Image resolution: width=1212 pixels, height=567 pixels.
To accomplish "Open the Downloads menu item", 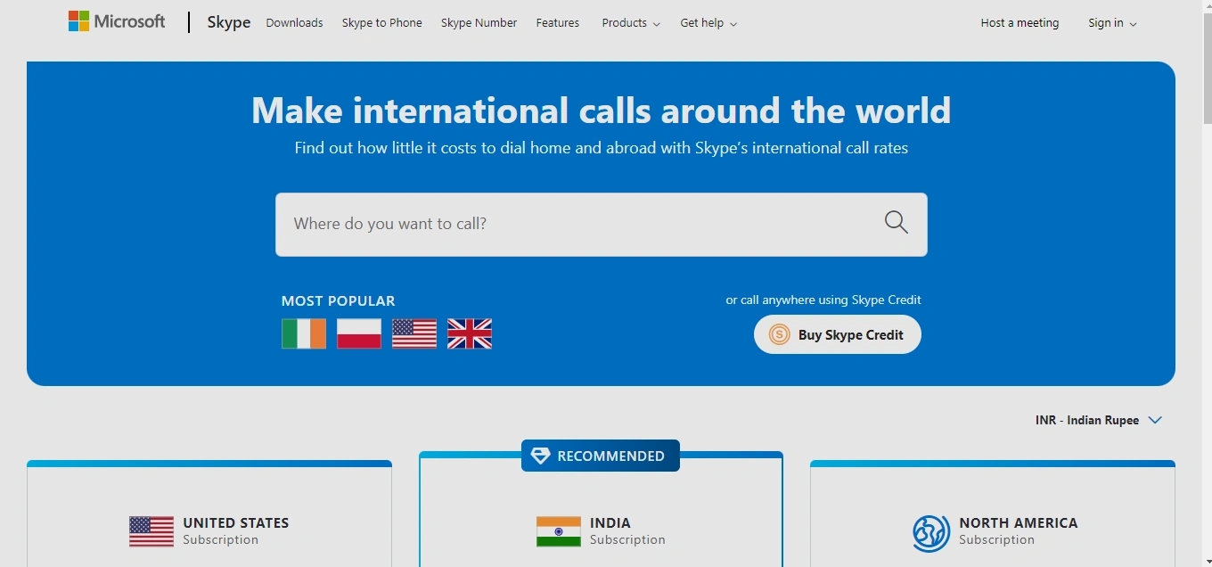I will point(294,23).
